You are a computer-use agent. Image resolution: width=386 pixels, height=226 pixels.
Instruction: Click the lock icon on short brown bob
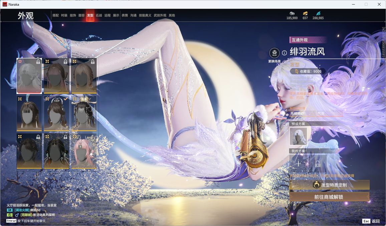(92, 61)
